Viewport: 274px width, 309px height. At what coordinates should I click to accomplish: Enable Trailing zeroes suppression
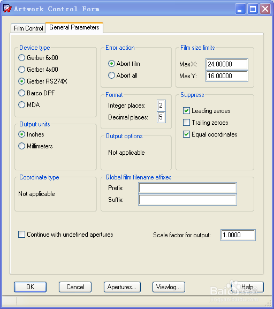pos(205,123)
